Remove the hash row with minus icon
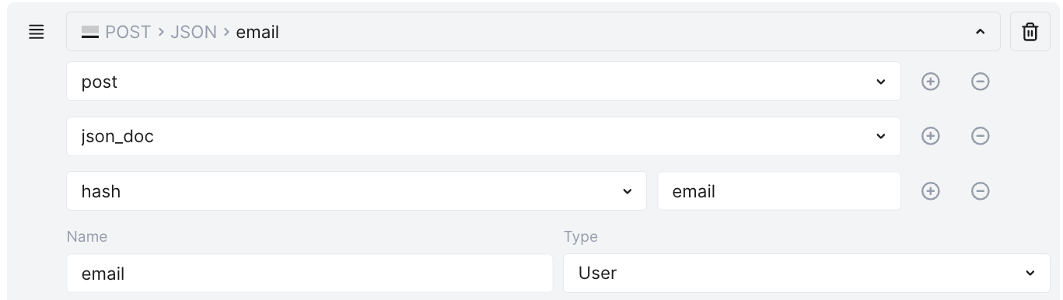The height and width of the screenshot is (300, 1063). pyautogui.click(x=981, y=191)
